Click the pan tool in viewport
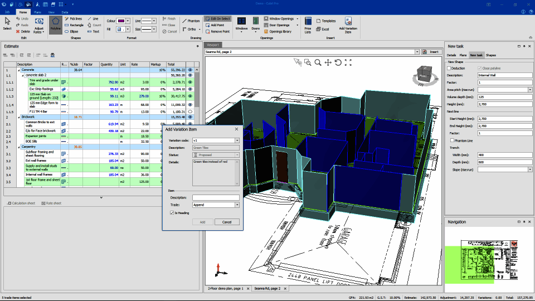The image size is (535, 301). coord(328,62)
